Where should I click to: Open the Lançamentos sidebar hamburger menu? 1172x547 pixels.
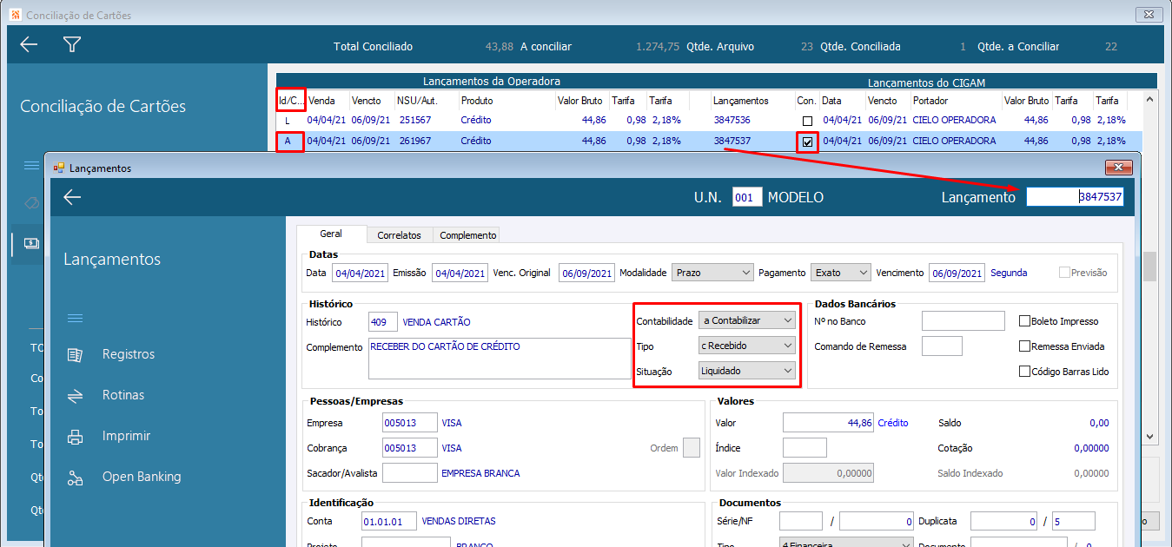[75, 318]
